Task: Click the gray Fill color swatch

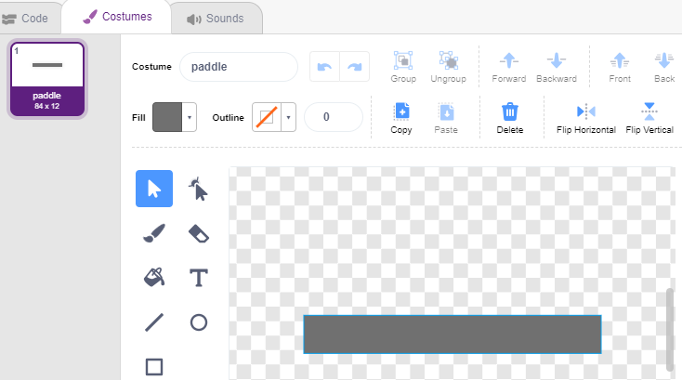Action: pos(167,117)
